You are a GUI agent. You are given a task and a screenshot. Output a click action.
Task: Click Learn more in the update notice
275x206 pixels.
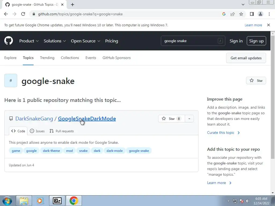click(x=253, y=25)
